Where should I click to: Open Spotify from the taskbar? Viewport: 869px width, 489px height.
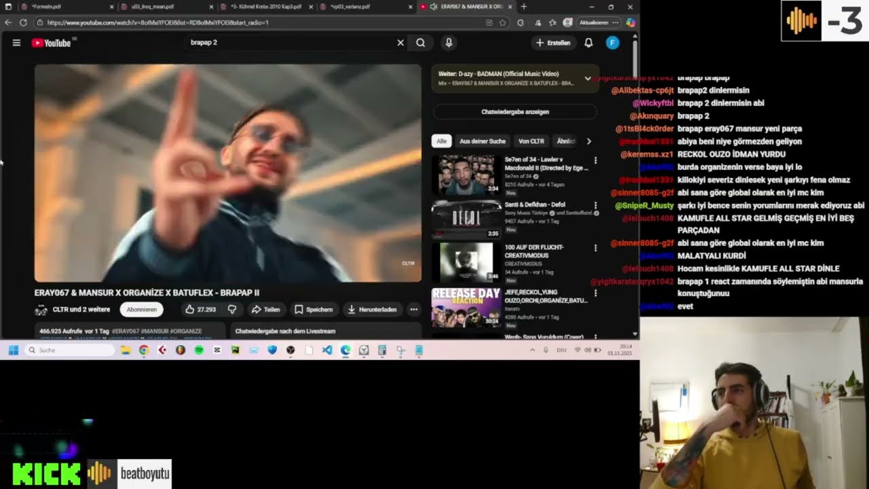(199, 350)
